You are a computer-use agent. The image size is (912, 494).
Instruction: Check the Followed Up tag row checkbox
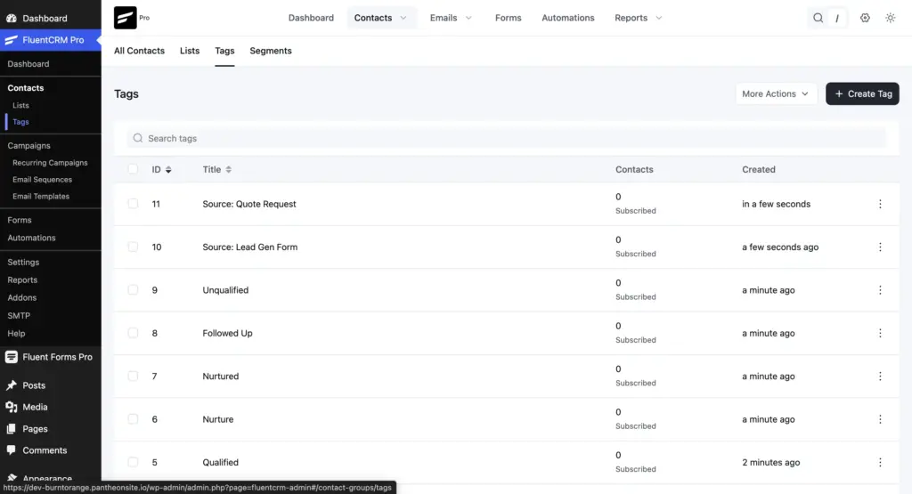(134, 333)
